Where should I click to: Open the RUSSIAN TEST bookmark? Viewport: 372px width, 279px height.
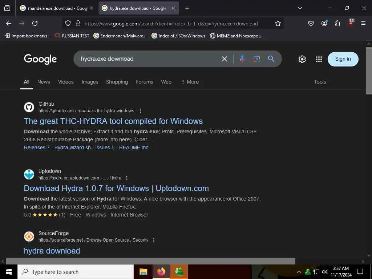pyautogui.click(x=72, y=36)
